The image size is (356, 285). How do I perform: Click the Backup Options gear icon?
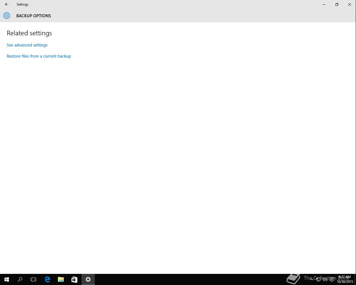pos(7,16)
